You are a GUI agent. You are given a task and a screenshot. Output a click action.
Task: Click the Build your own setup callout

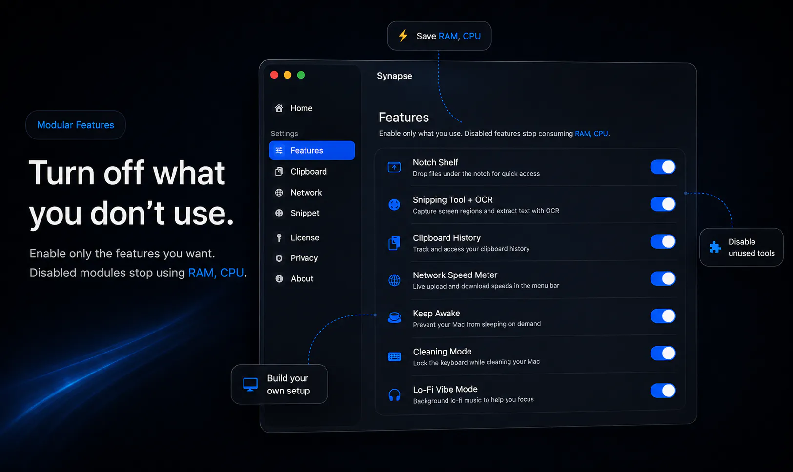tap(279, 384)
